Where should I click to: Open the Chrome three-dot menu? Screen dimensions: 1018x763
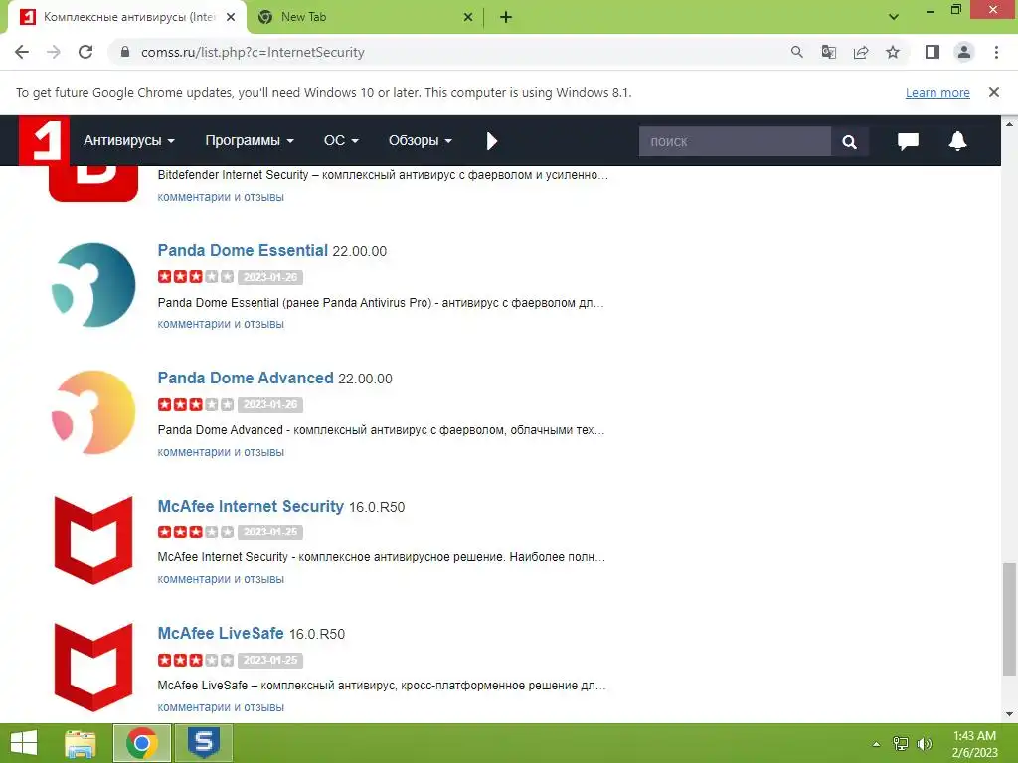tap(996, 52)
